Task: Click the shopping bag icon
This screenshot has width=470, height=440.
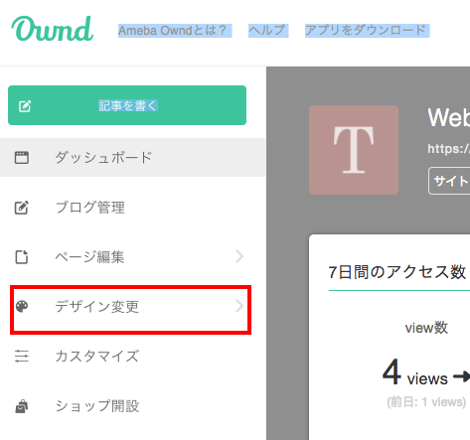Action: click(x=22, y=406)
